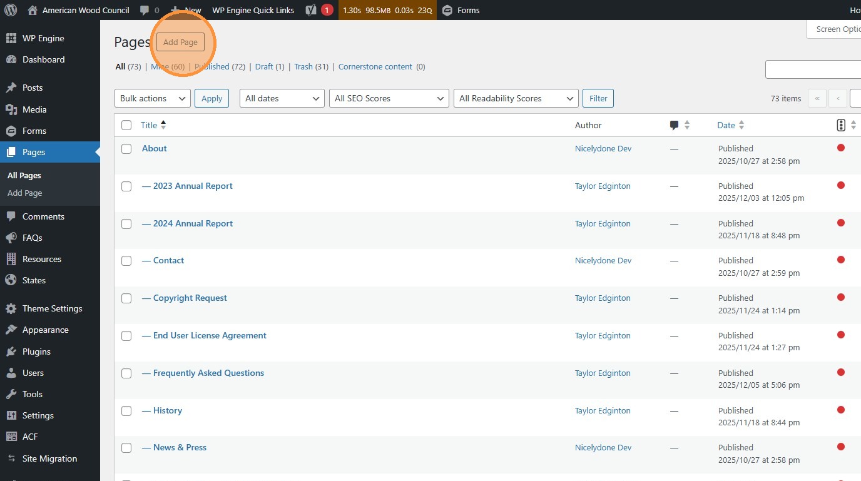The image size is (861, 481).
Task: Expand the Screen Options panel
Action: click(x=834, y=29)
